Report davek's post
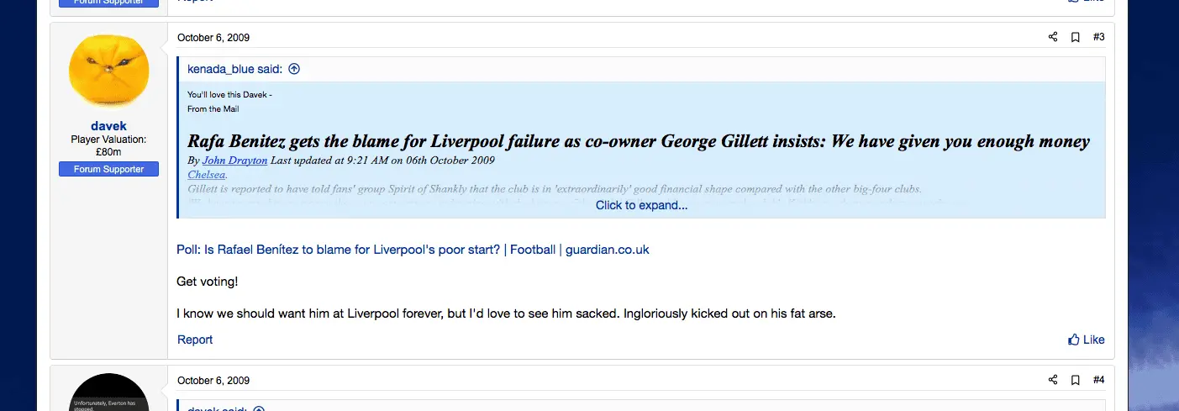 pyautogui.click(x=195, y=340)
